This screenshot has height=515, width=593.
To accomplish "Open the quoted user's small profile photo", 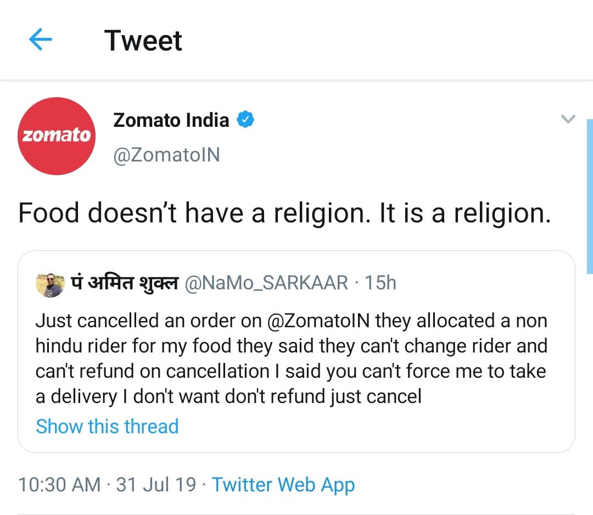I will pos(49,284).
